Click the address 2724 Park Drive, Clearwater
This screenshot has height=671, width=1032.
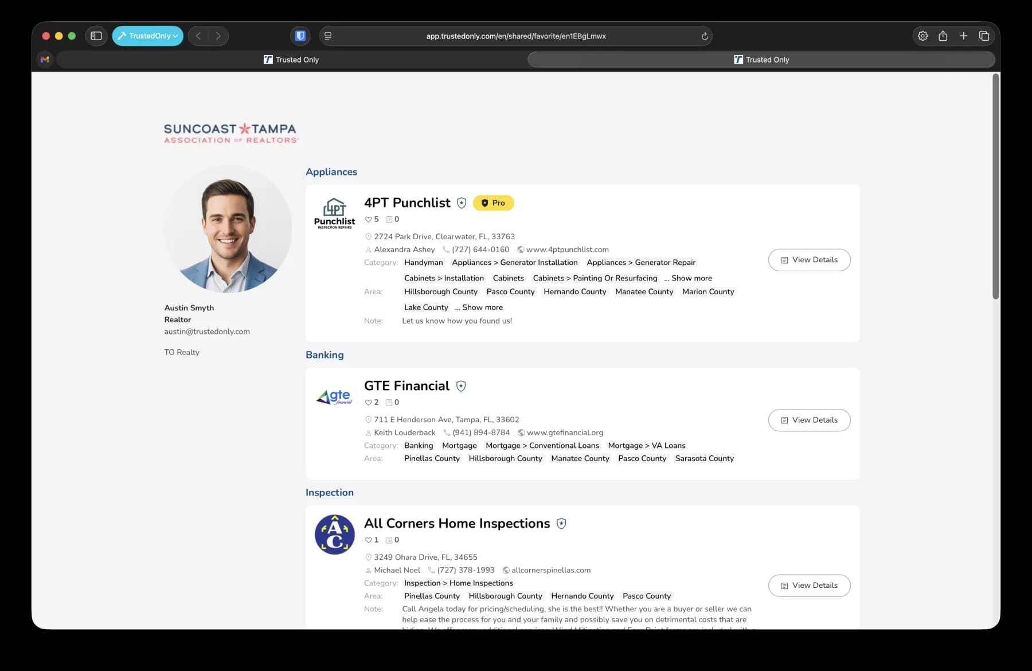click(444, 236)
